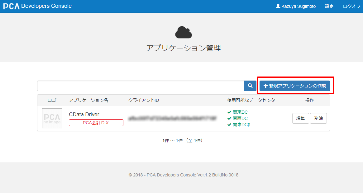Click the ロゴ column header
Screen dimensions: 363x193
pos(52,100)
